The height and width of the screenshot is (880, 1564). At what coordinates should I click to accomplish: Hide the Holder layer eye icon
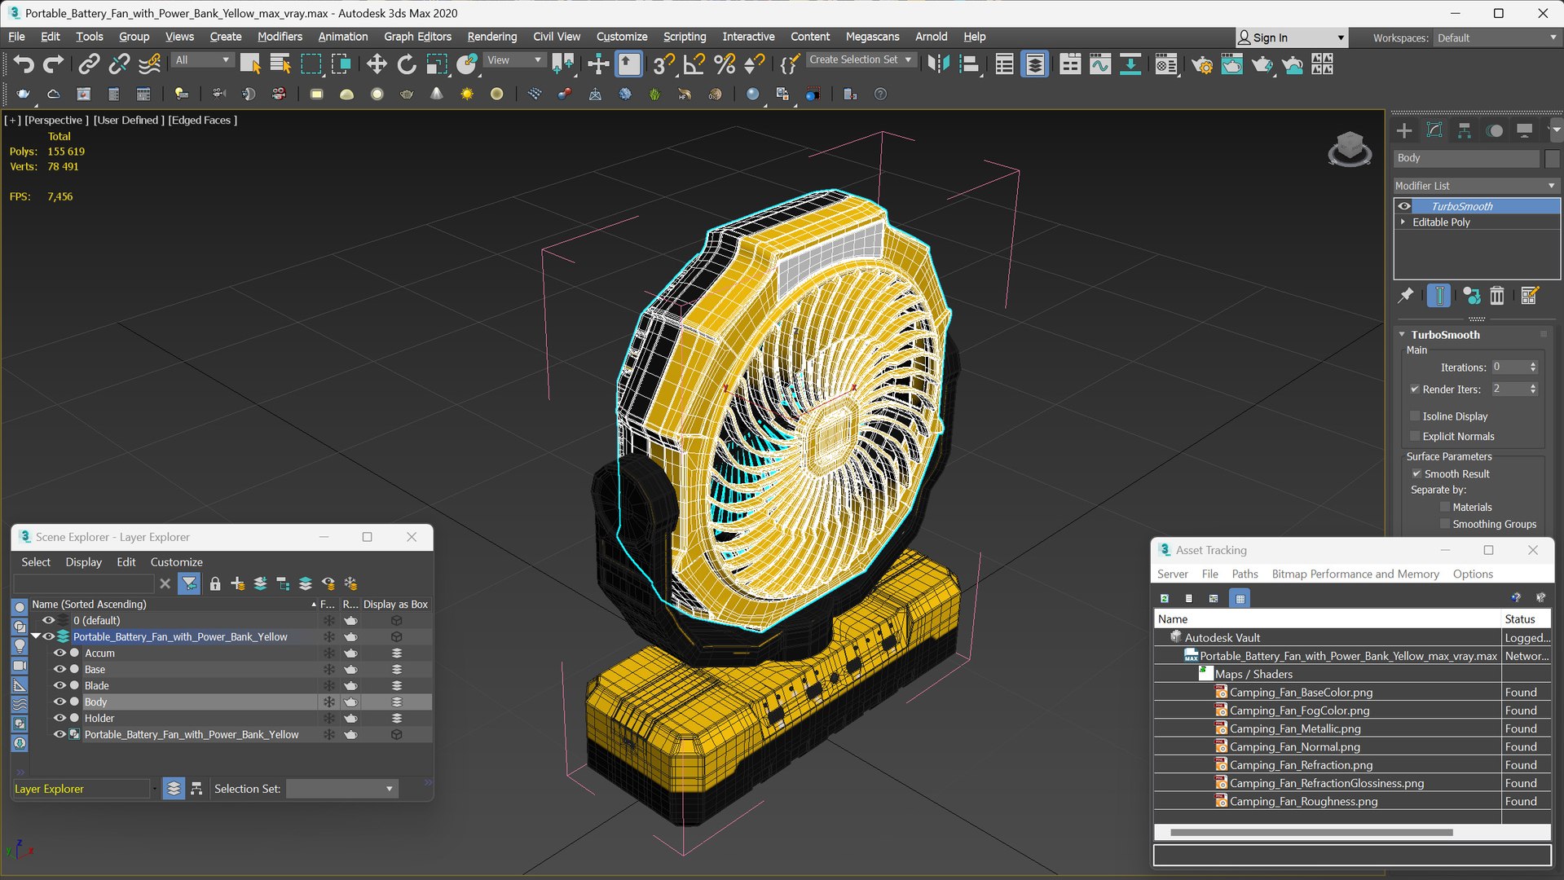(59, 719)
